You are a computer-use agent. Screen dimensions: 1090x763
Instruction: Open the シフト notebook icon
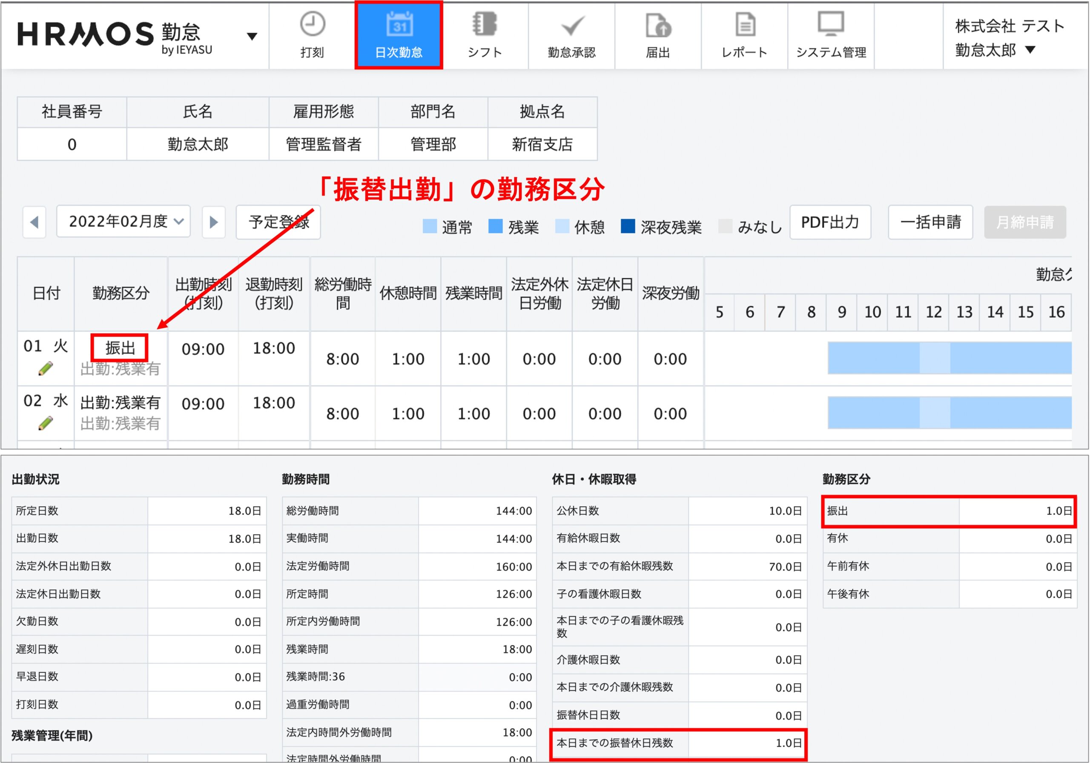tap(484, 25)
